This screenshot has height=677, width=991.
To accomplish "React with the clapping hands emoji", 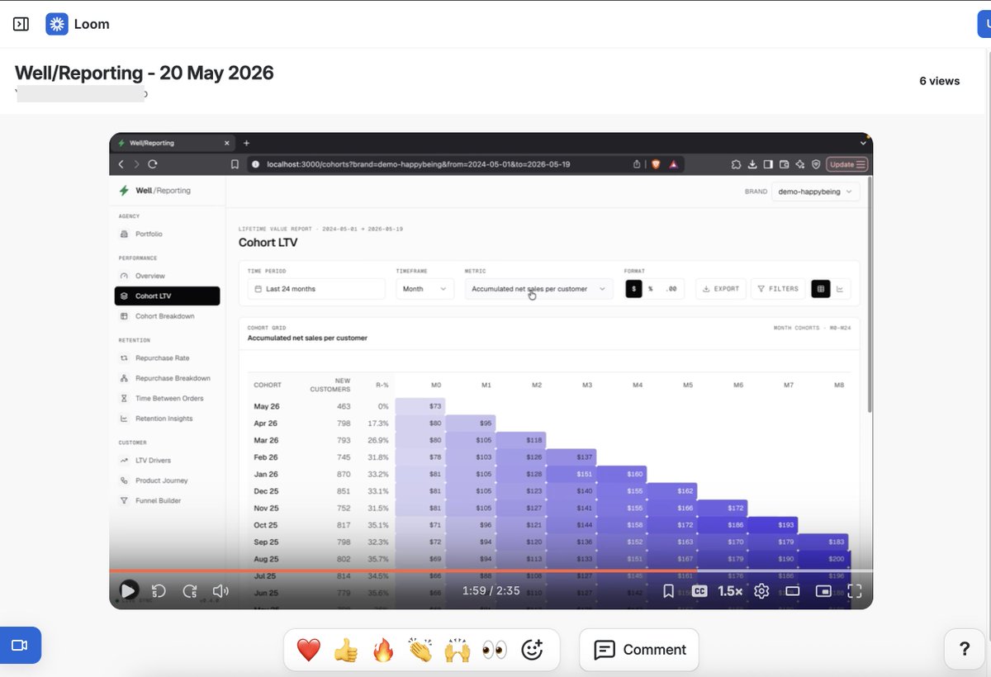I will tap(420, 651).
